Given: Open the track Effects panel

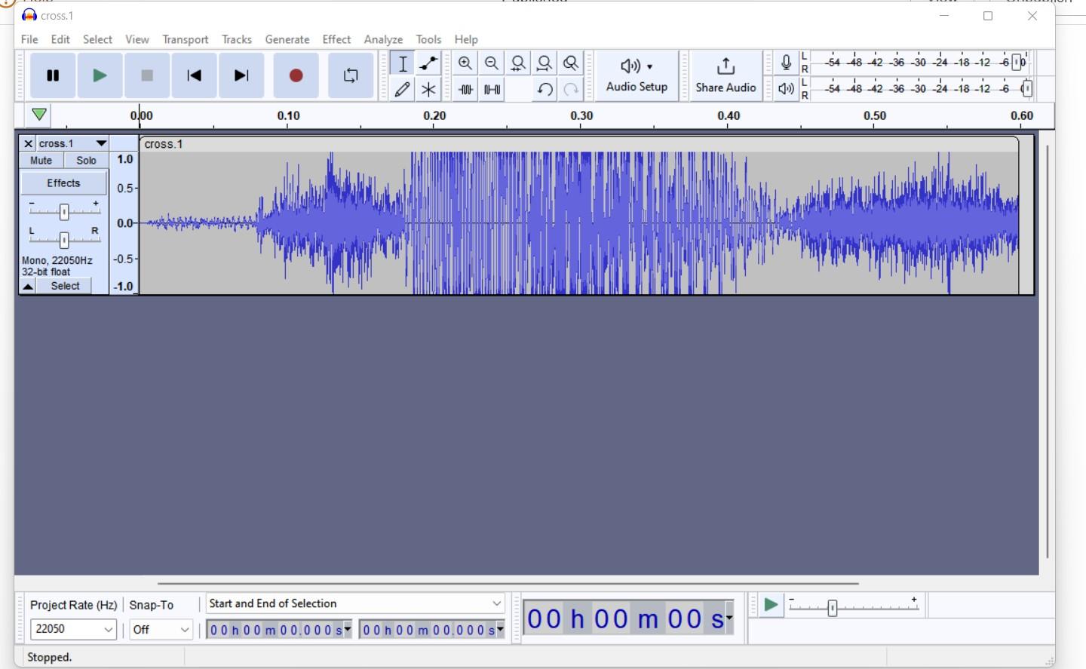Looking at the screenshot, I should (63, 183).
